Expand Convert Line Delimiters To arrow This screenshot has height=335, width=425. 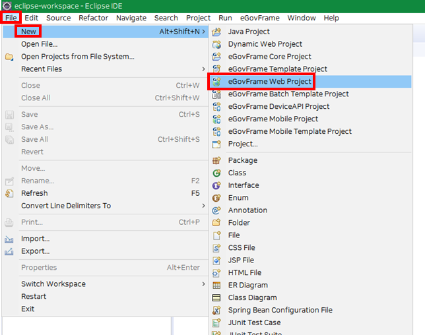tap(203, 206)
